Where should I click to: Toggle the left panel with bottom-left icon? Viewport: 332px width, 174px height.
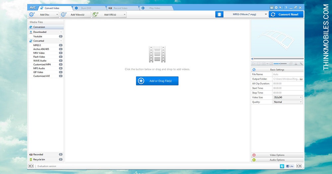click(31, 166)
